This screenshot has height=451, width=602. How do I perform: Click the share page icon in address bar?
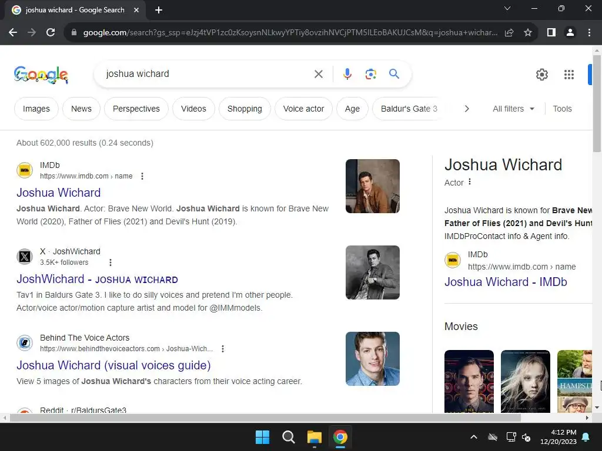(x=509, y=33)
